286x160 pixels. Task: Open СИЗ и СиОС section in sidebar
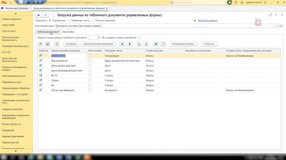point(9,31)
